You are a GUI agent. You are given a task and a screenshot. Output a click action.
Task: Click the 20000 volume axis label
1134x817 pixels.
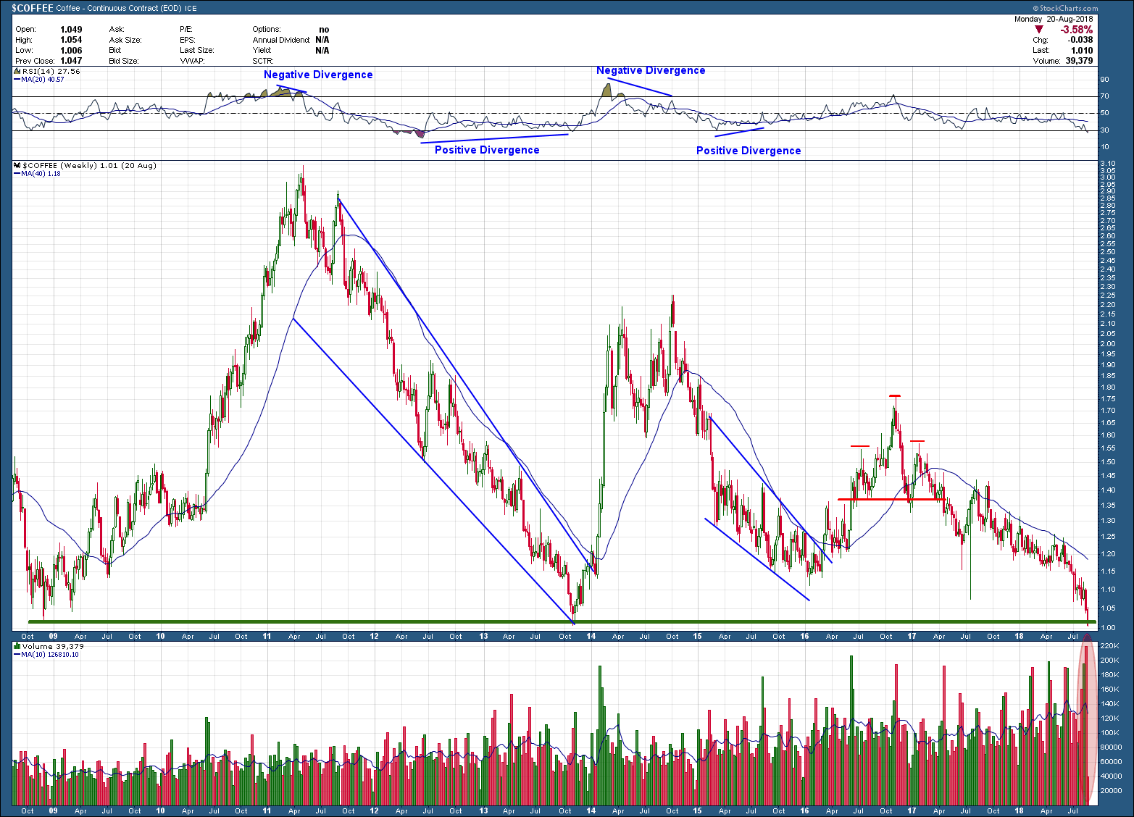[1109, 791]
